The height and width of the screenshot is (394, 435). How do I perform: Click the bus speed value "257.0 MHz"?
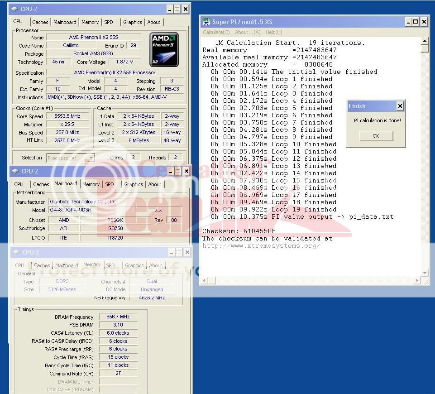tap(67, 132)
